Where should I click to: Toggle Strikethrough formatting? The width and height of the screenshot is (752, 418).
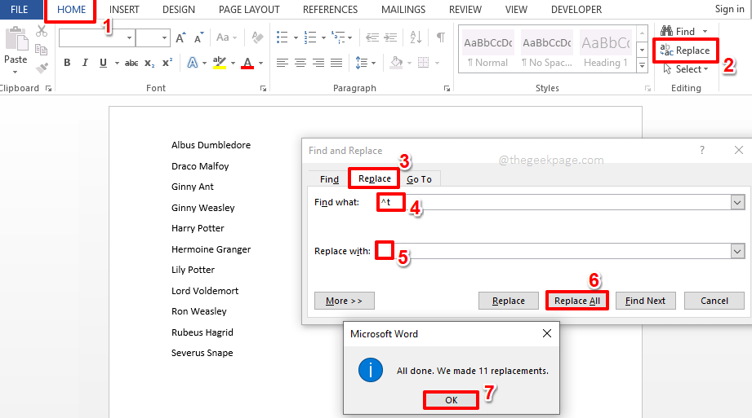(131, 64)
